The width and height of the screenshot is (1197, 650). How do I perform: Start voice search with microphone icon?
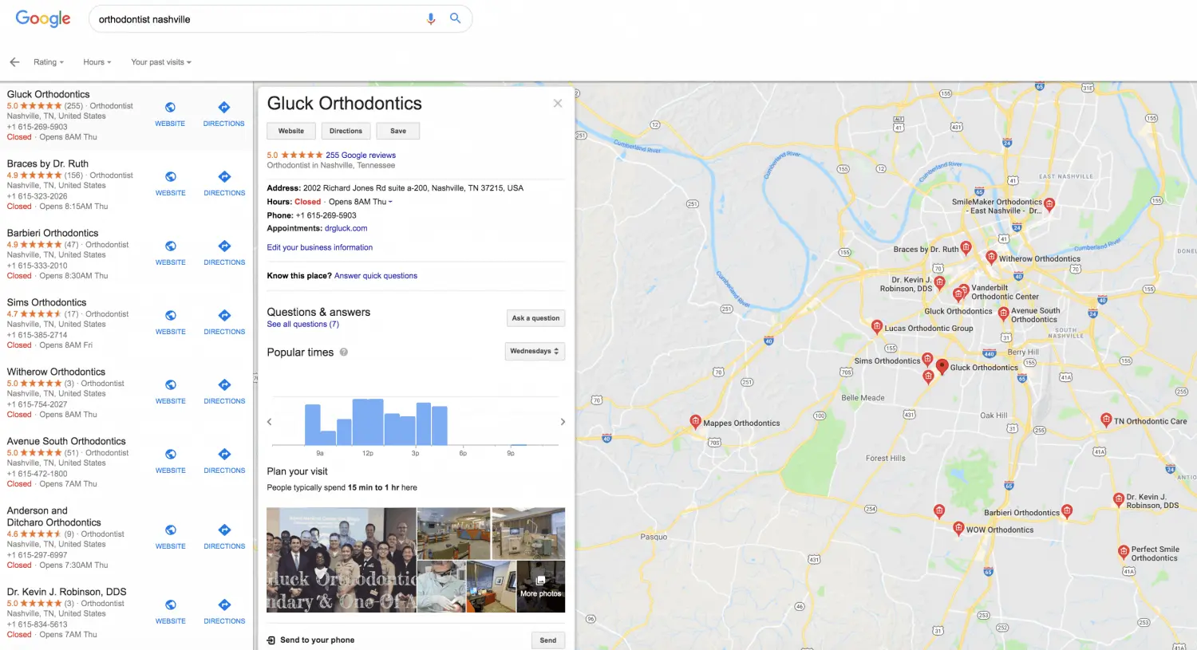pyautogui.click(x=431, y=18)
